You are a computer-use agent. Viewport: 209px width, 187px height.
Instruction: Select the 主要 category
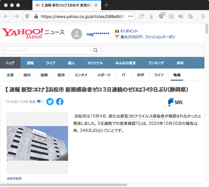pyautogui.click(x=10, y=75)
